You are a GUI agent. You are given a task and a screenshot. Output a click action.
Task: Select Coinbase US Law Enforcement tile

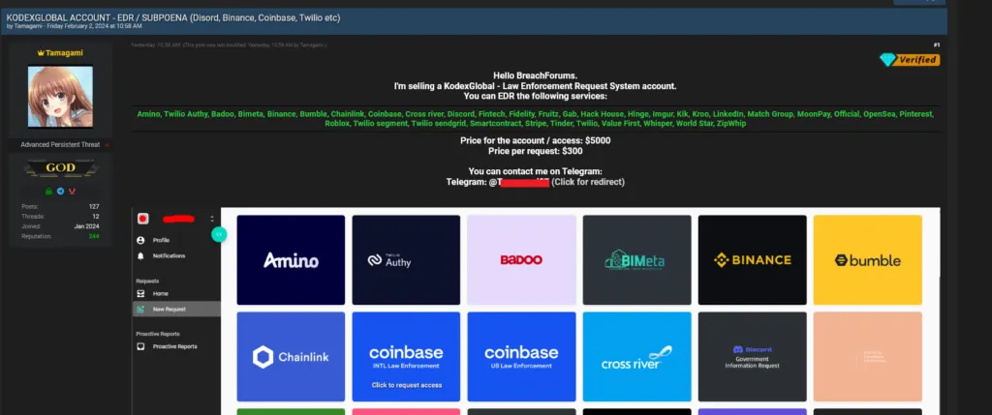(521, 356)
